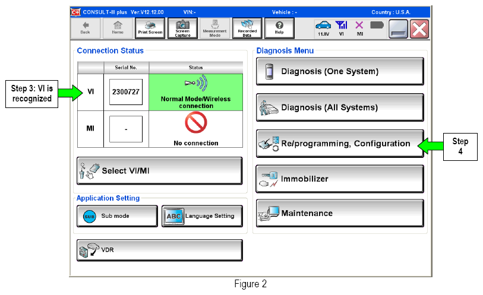Select Re/programming, Configuration

click(340, 144)
